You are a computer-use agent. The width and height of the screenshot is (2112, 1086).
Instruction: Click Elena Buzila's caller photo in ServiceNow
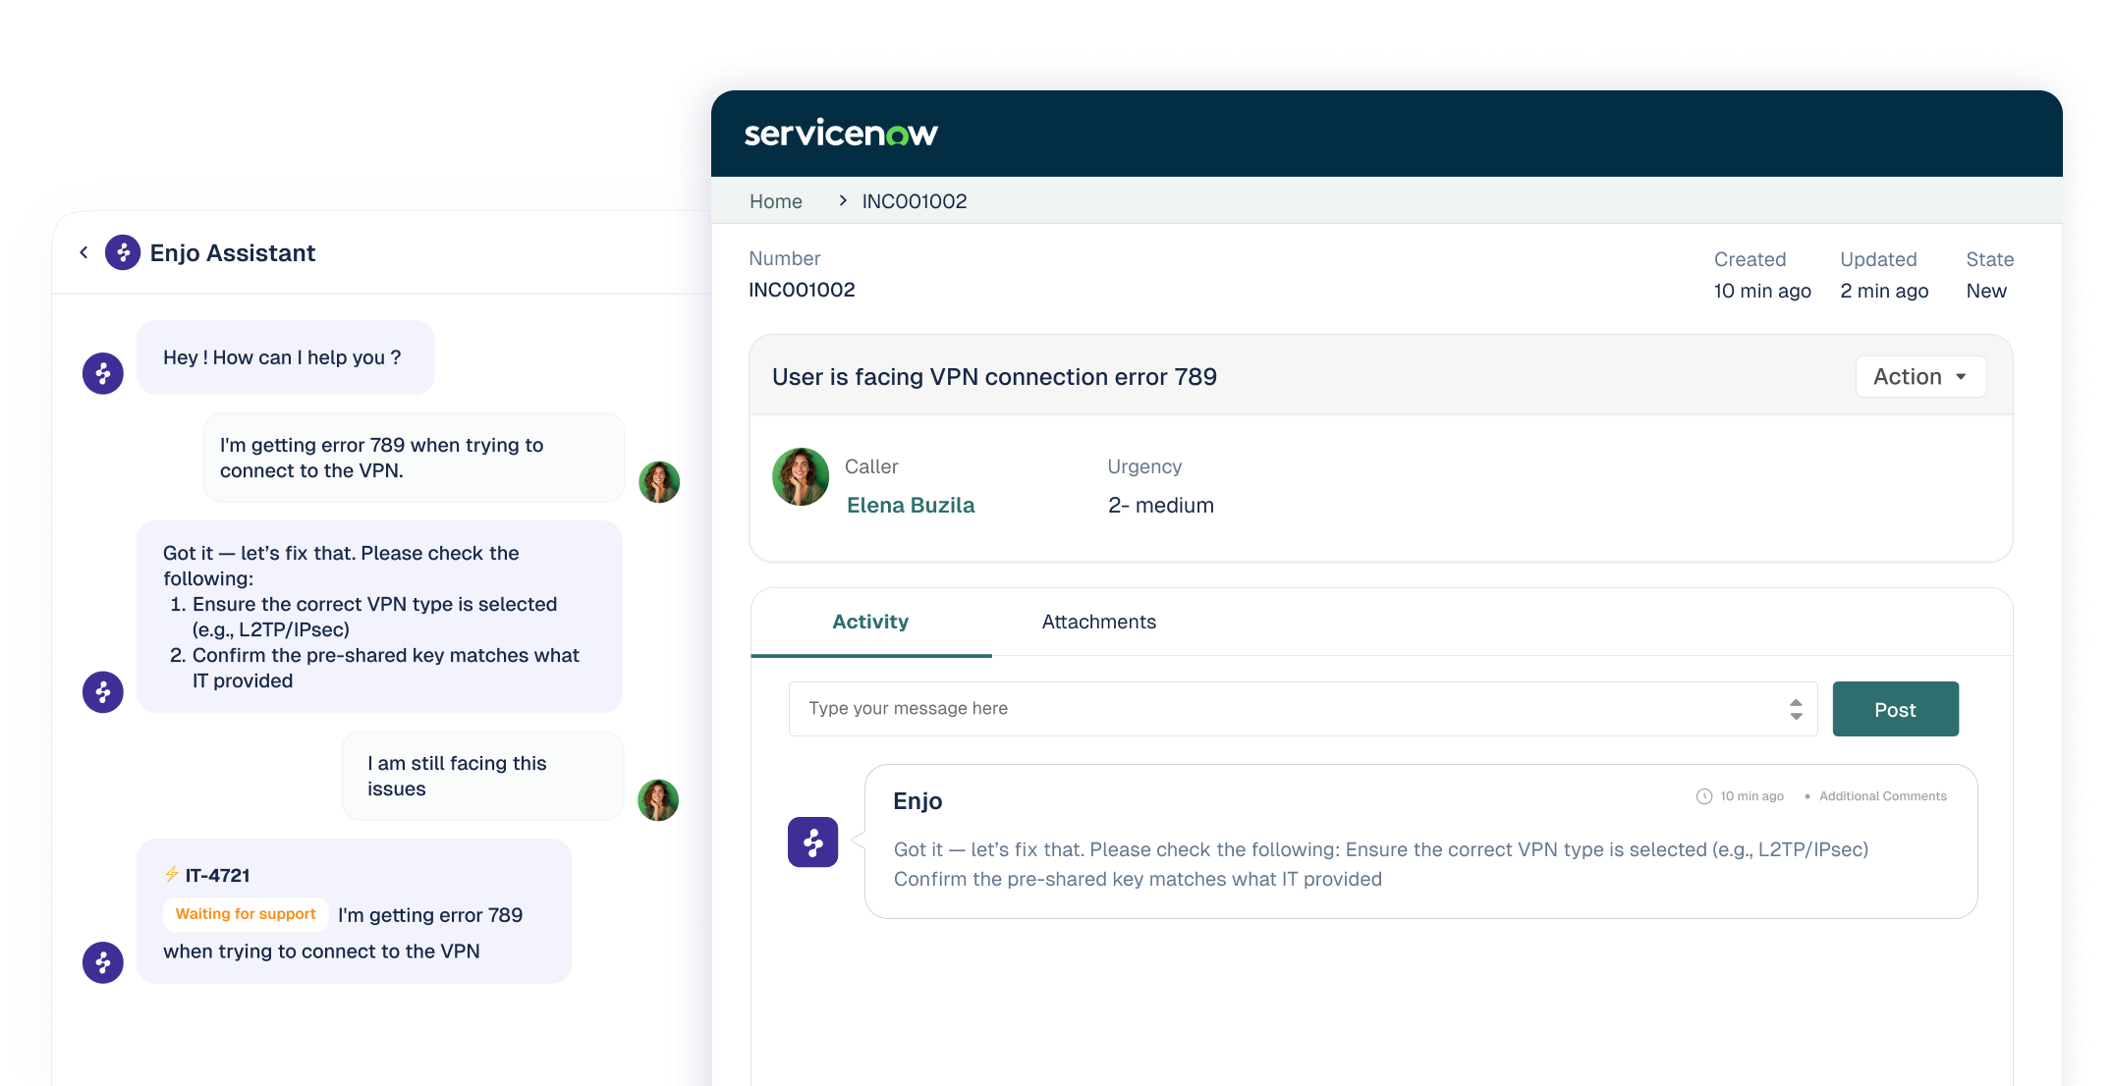801,477
